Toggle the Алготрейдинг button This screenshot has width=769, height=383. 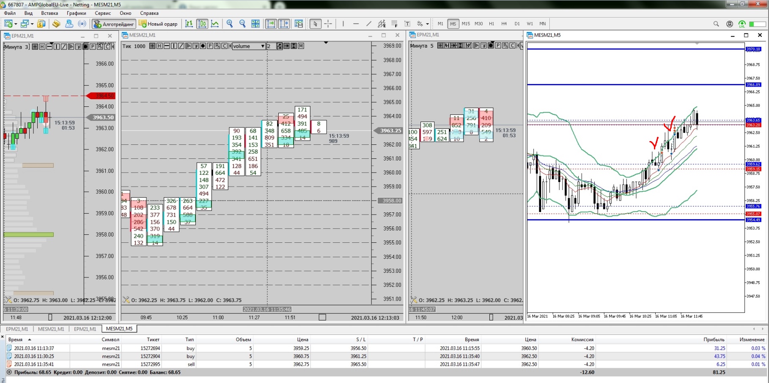(x=114, y=24)
